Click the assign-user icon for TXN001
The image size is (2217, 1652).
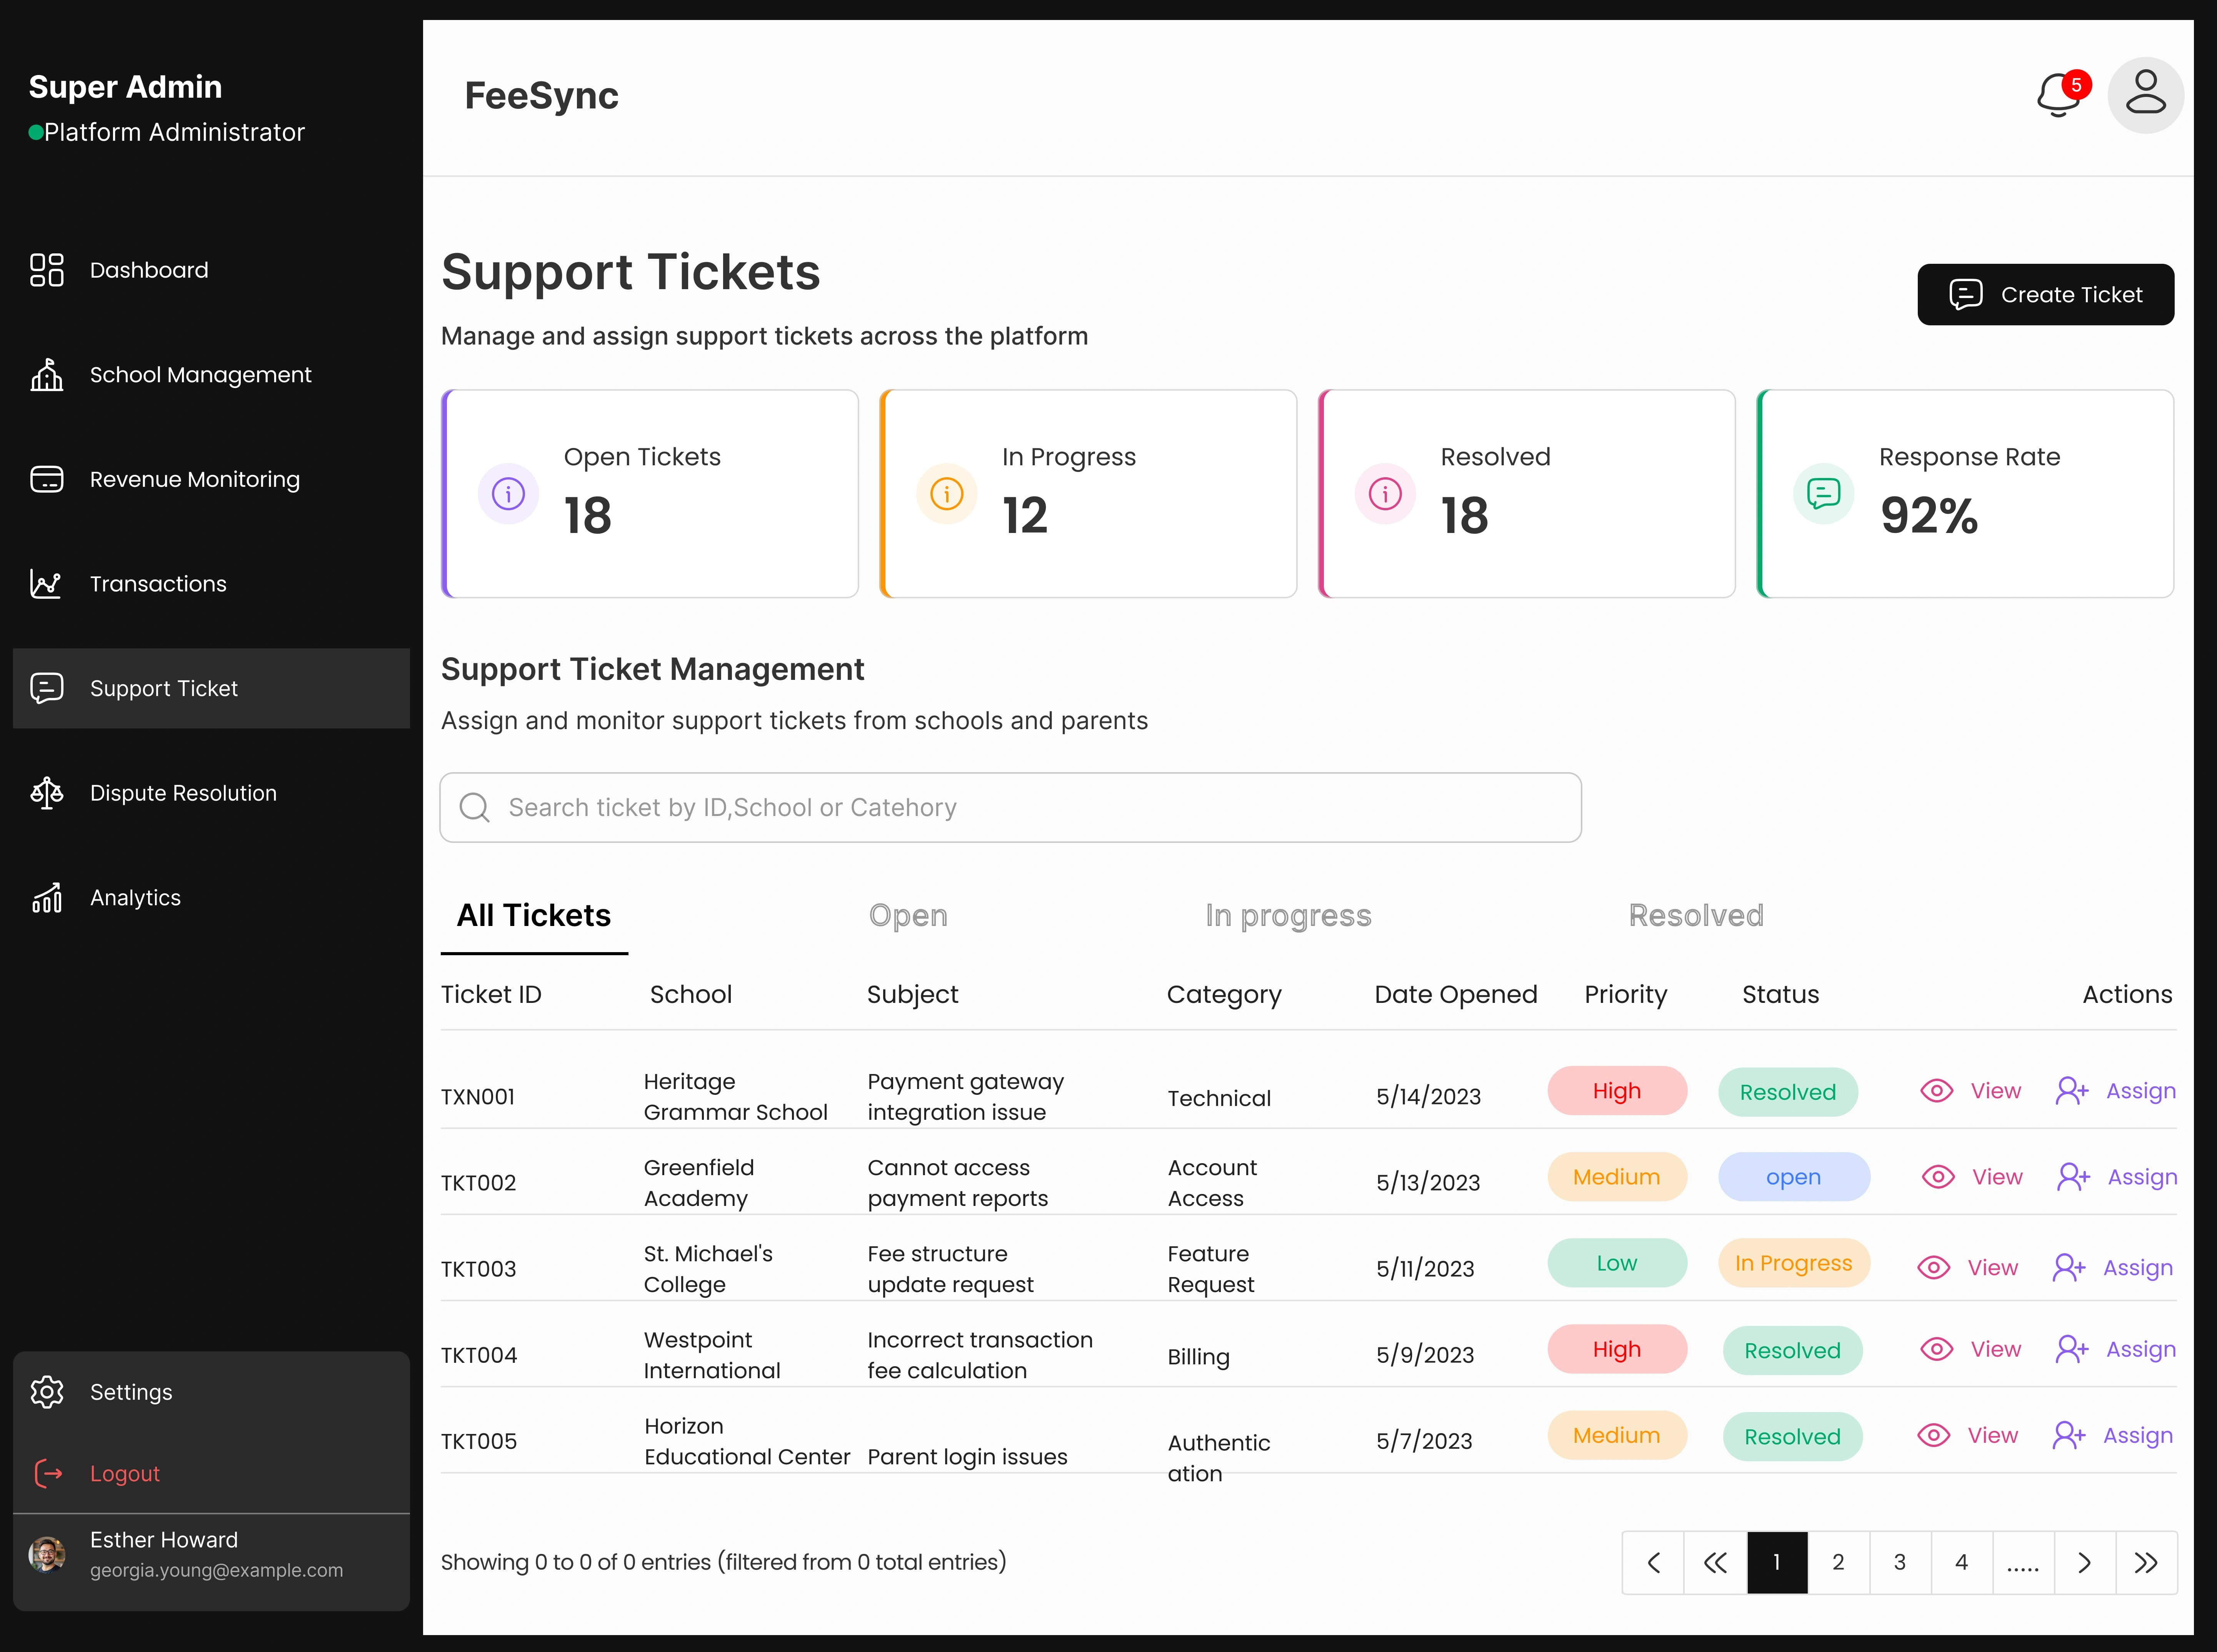pos(2072,1091)
